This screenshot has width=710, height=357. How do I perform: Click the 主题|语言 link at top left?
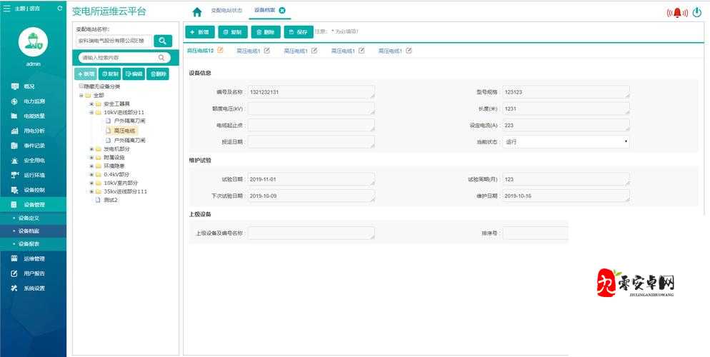tap(27, 9)
